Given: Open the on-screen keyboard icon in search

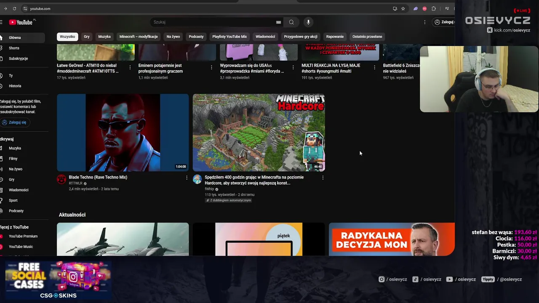Looking at the screenshot, I should coord(278,22).
